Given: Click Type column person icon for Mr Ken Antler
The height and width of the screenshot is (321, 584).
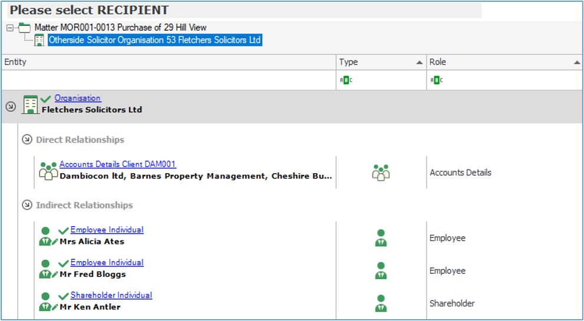Looking at the screenshot, I should [x=381, y=303].
